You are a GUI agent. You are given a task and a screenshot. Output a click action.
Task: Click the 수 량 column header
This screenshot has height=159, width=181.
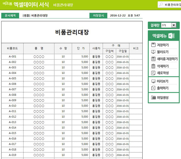coord(63,48)
